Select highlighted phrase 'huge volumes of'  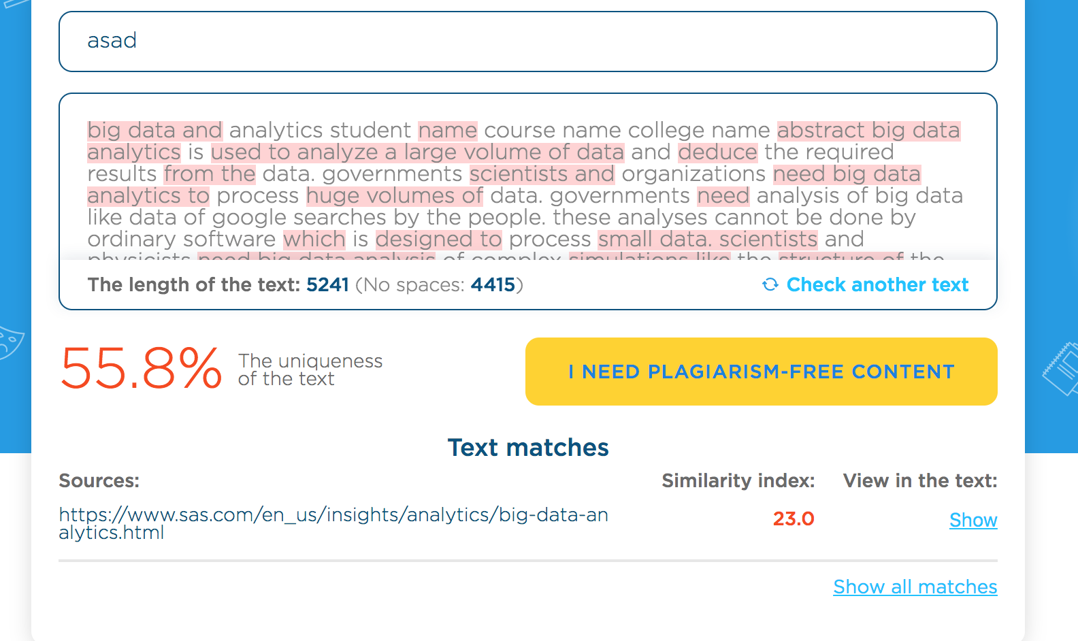coord(395,195)
